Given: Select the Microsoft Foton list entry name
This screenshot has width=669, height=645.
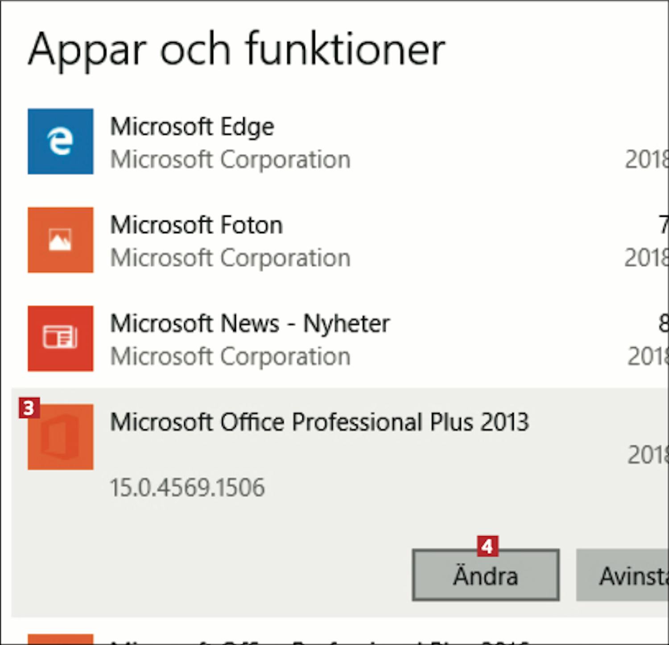Looking at the screenshot, I should point(197,225).
